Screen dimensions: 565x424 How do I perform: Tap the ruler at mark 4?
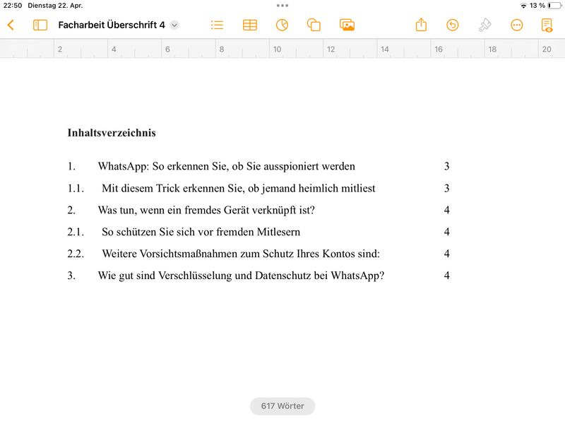(114, 49)
